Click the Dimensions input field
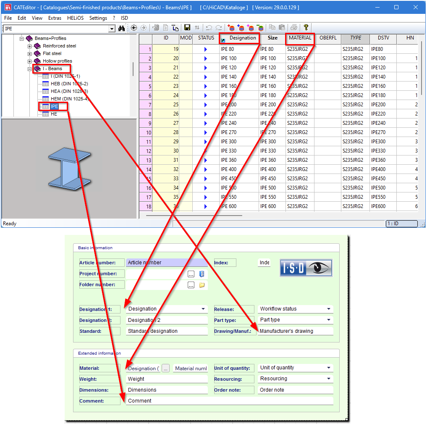The height and width of the screenshot is (424, 427). [x=167, y=390]
